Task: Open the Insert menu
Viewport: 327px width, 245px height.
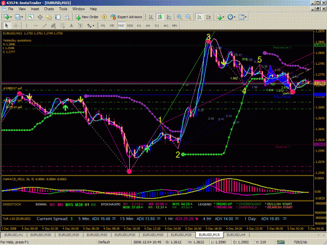Action: coord(35,9)
